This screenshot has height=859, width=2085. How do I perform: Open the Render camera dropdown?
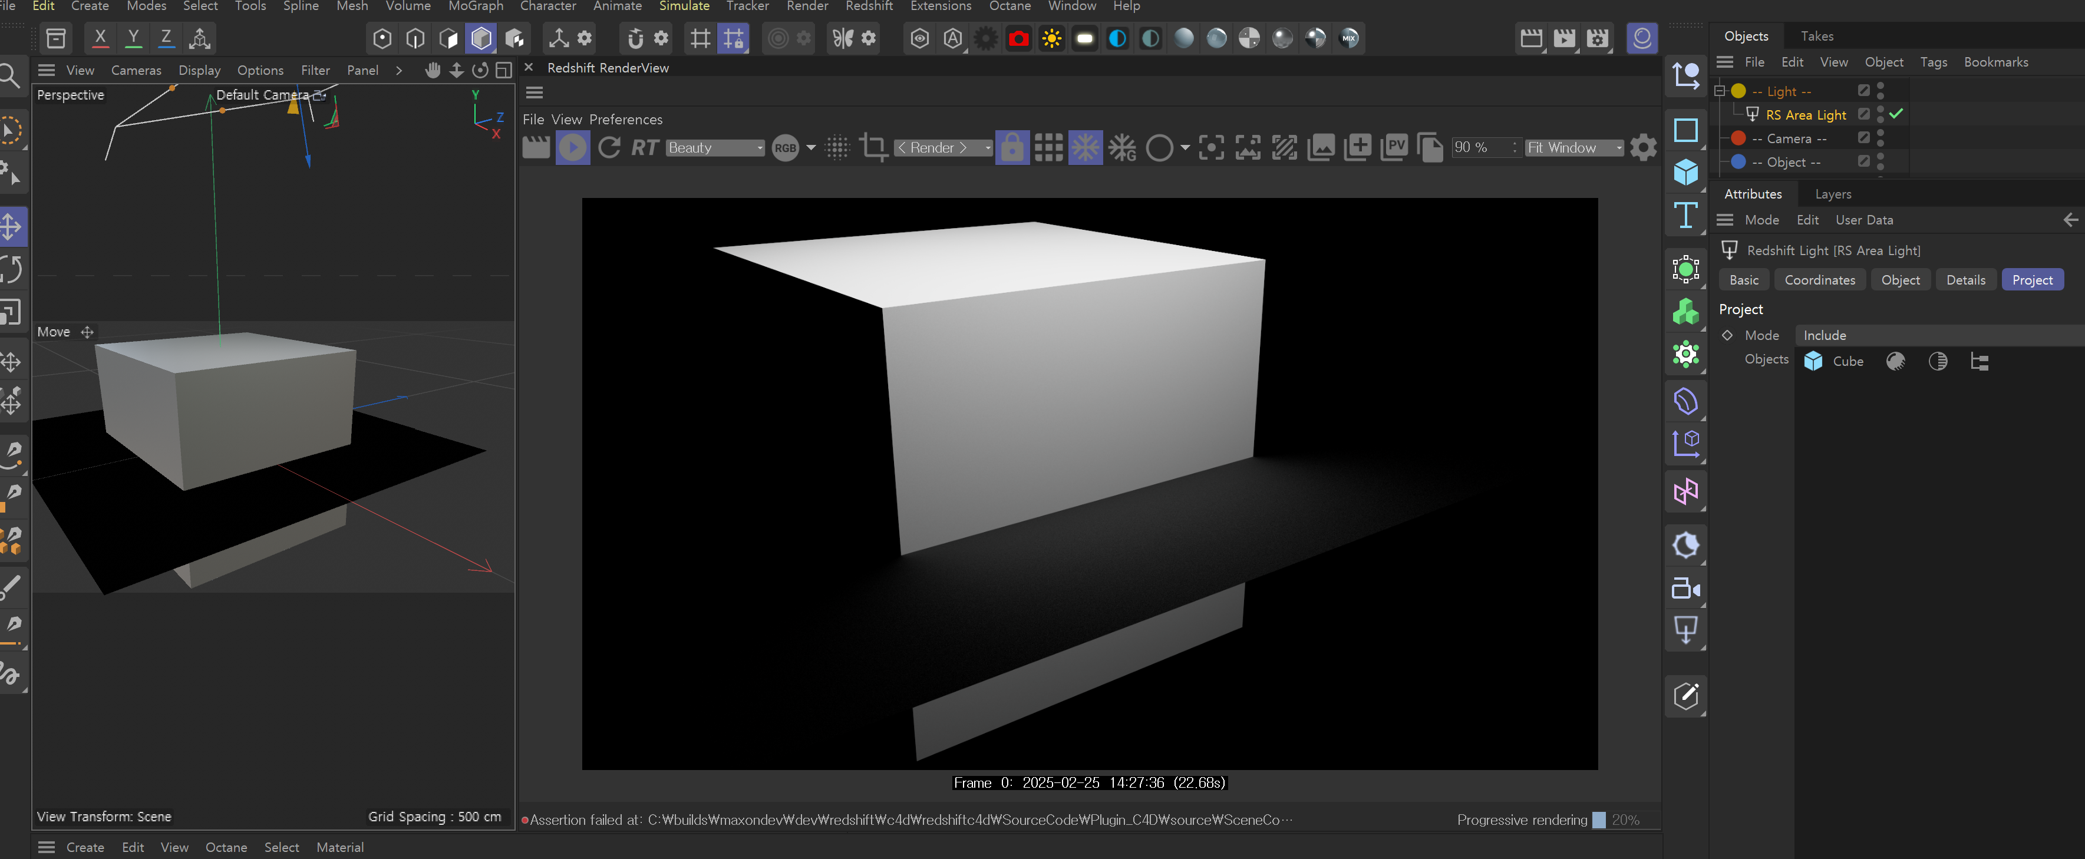pos(942,148)
